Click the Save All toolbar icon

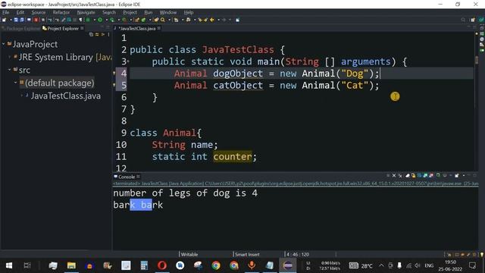pos(22,20)
